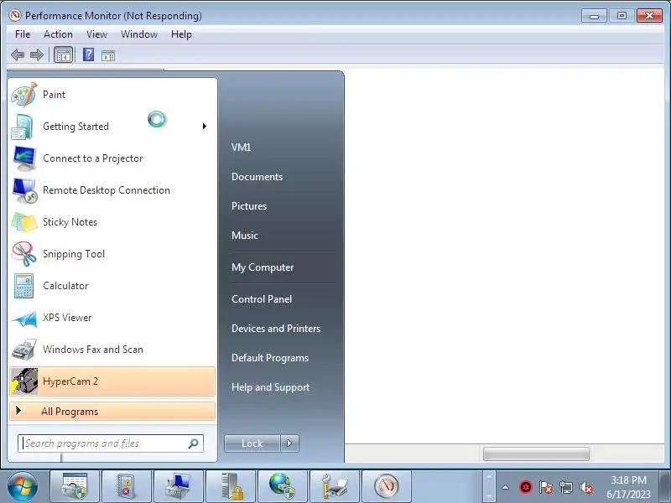Open the Snipping Tool
This screenshot has width=671, height=503.
tap(112, 254)
